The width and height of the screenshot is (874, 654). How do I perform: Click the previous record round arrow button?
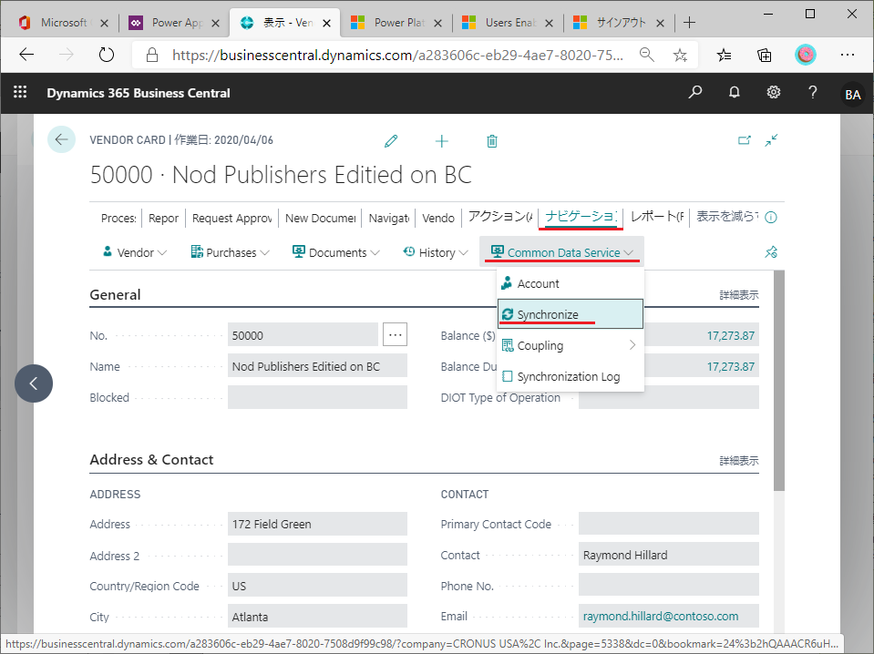34,383
